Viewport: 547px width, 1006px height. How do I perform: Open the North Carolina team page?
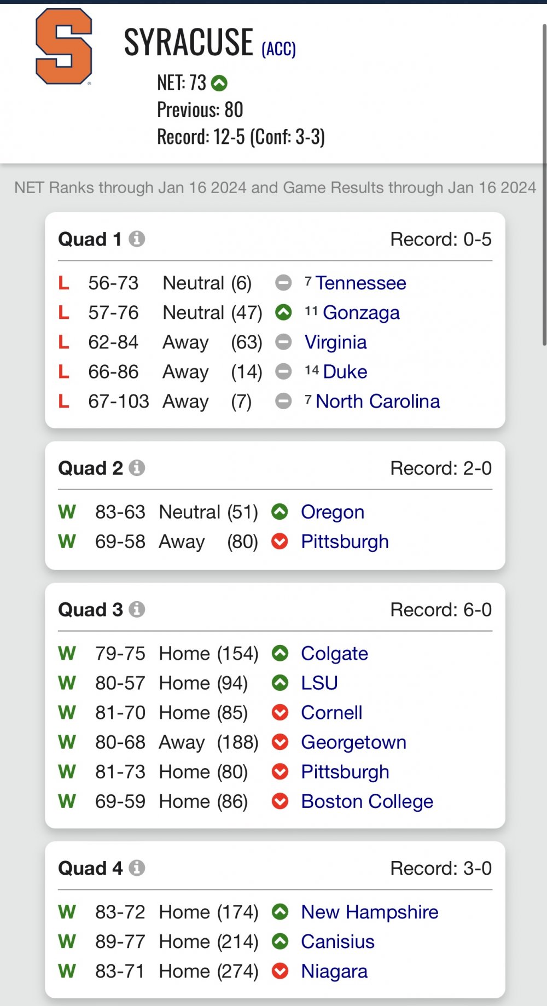click(378, 401)
